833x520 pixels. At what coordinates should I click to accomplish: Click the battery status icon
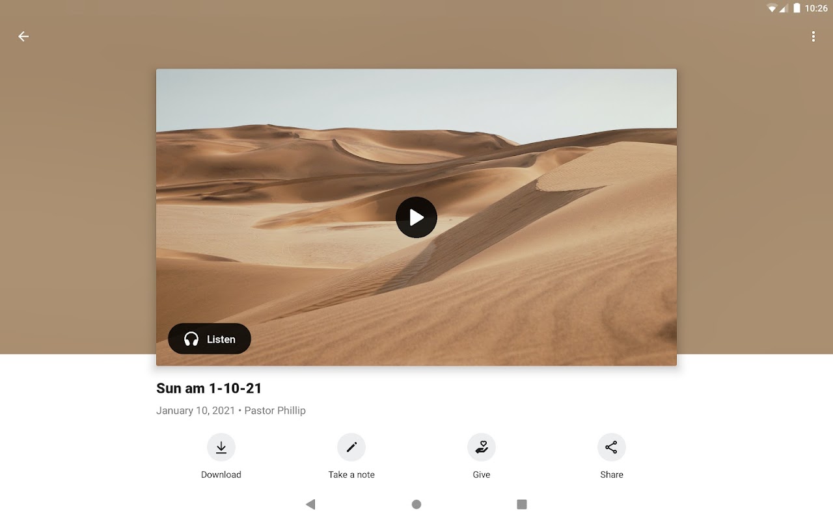(x=797, y=8)
